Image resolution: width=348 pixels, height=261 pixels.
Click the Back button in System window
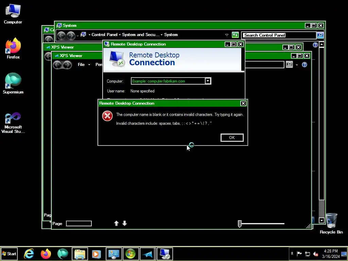coord(62,35)
